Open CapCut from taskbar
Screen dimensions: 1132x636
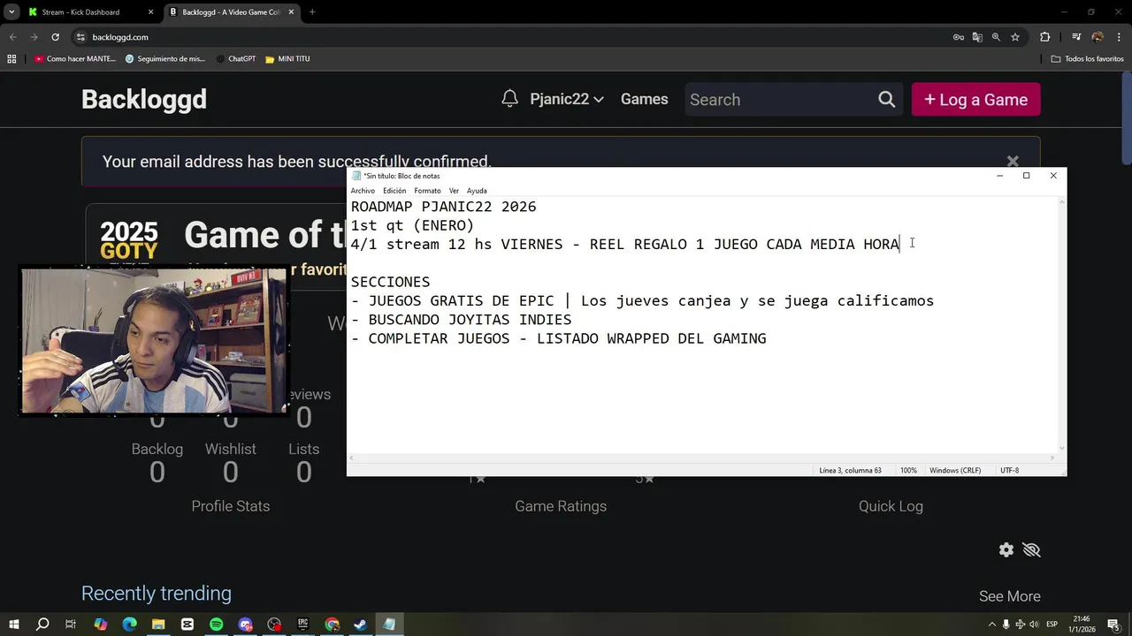187,625
